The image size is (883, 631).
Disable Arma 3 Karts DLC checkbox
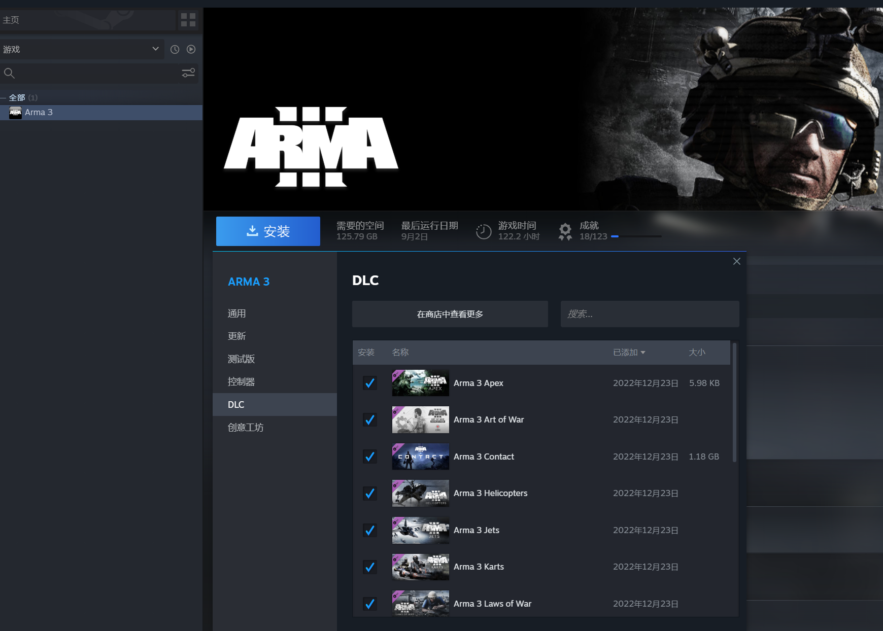click(370, 567)
